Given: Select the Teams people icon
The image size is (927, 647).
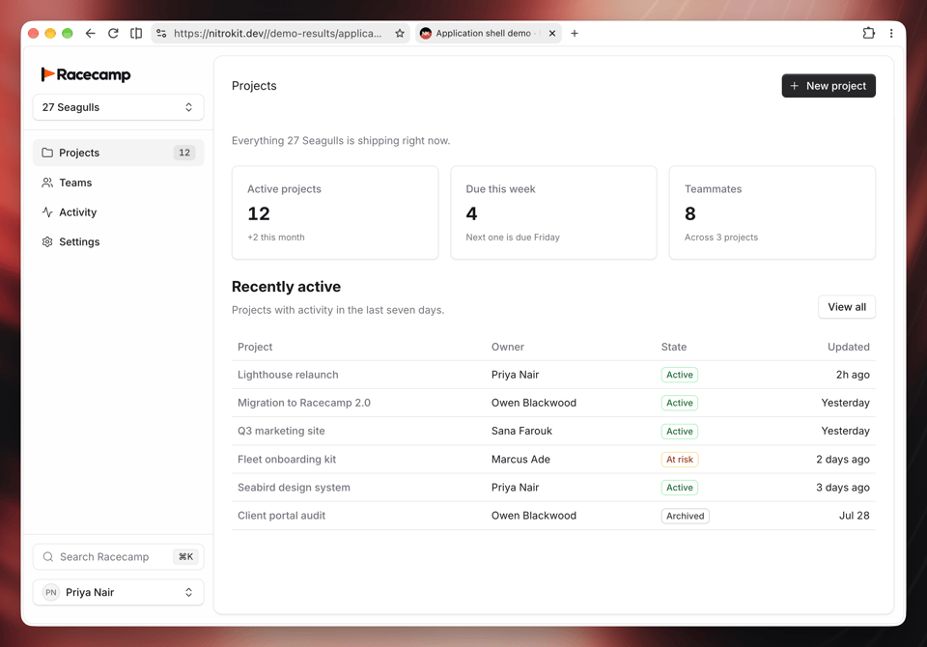Looking at the screenshot, I should [47, 183].
